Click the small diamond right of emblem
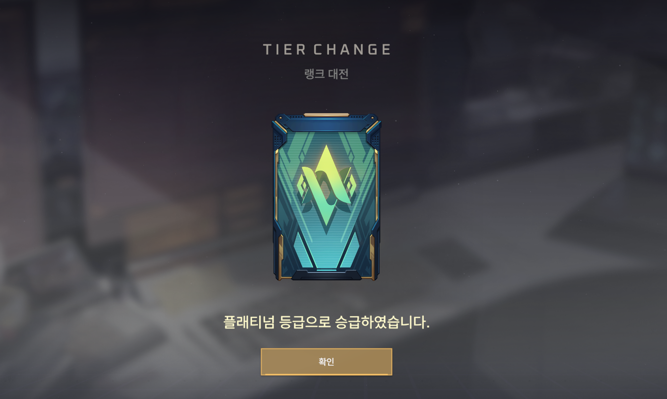This screenshot has height=399, width=667. coord(351,186)
